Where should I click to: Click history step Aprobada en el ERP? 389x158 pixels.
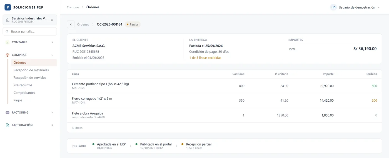point(109,146)
